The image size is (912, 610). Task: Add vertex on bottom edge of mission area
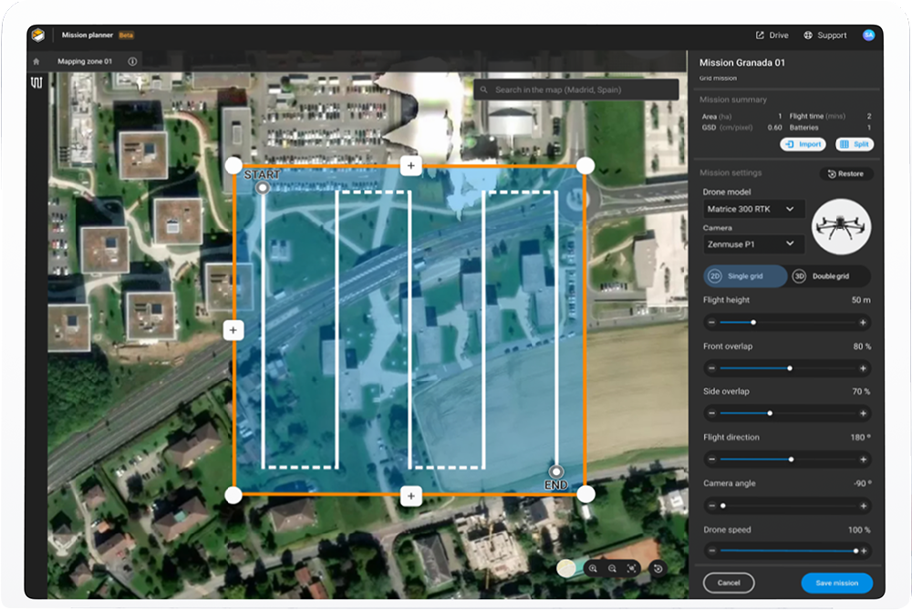pyautogui.click(x=410, y=496)
